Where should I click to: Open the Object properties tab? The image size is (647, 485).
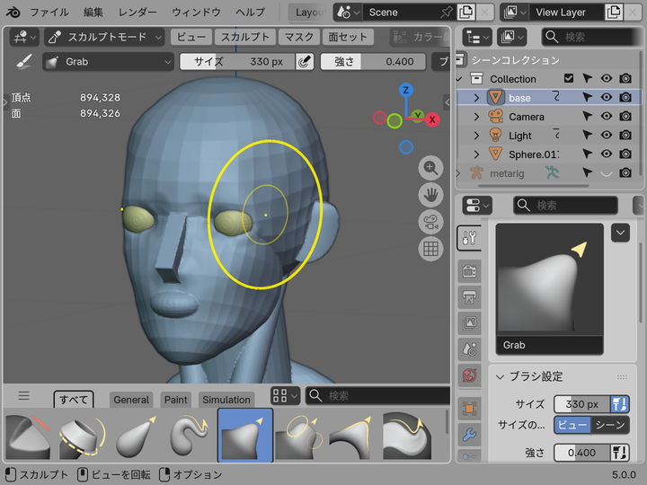[470, 409]
